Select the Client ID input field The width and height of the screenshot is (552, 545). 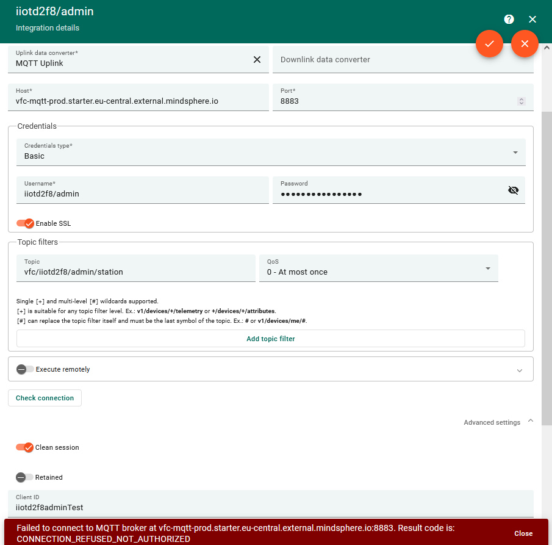point(270,507)
